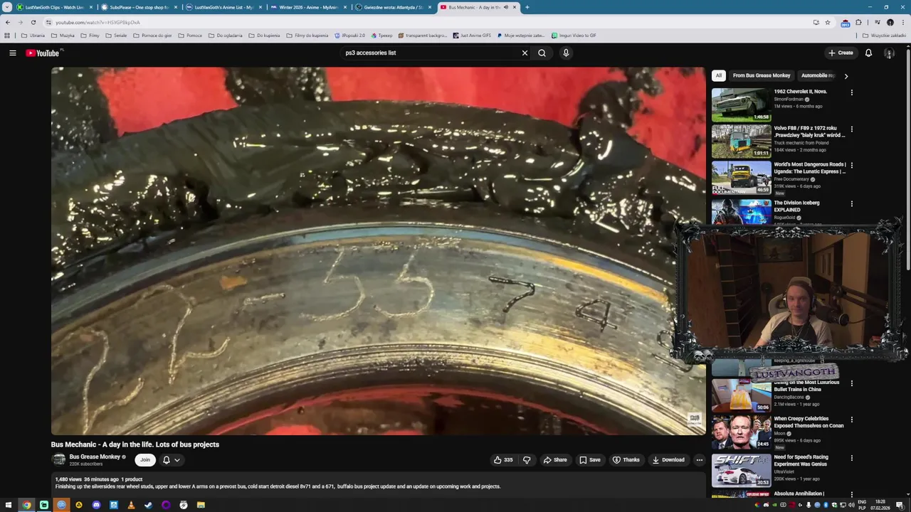The width and height of the screenshot is (911, 512).
Task: Open subscription notification settings dropdown
Action: (x=172, y=460)
